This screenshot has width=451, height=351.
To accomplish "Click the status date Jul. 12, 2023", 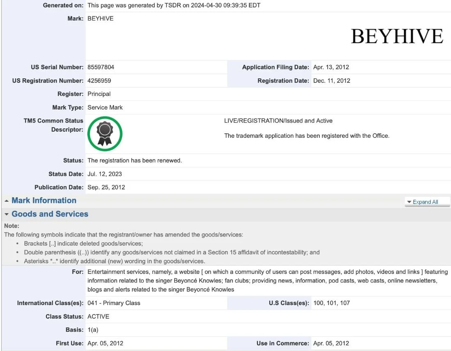I will click(105, 174).
